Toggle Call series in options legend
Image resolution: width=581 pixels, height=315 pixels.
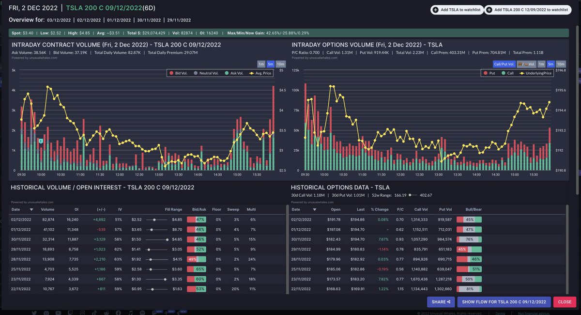[506, 73]
